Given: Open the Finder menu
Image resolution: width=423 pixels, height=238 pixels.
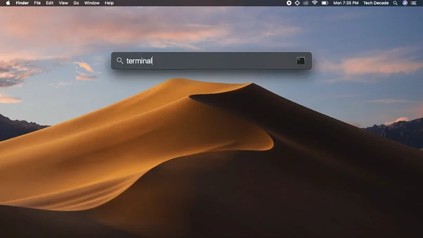Looking at the screenshot, I should coord(22,3).
